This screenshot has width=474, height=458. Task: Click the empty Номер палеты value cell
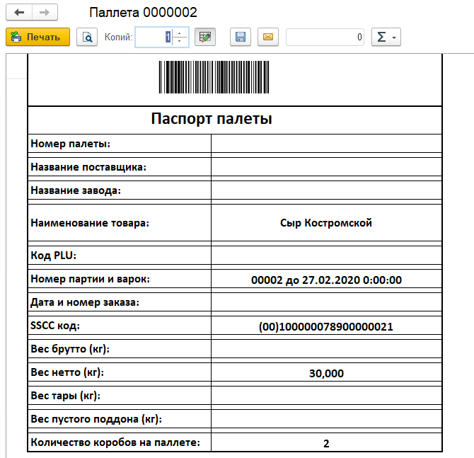coord(326,144)
